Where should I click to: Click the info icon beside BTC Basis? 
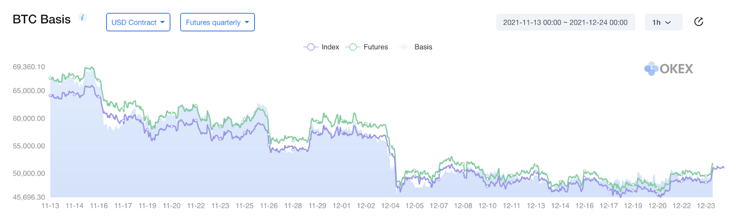click(83, 18)
